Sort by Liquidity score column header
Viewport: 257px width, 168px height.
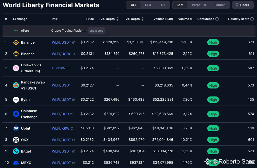pos(238,19)
